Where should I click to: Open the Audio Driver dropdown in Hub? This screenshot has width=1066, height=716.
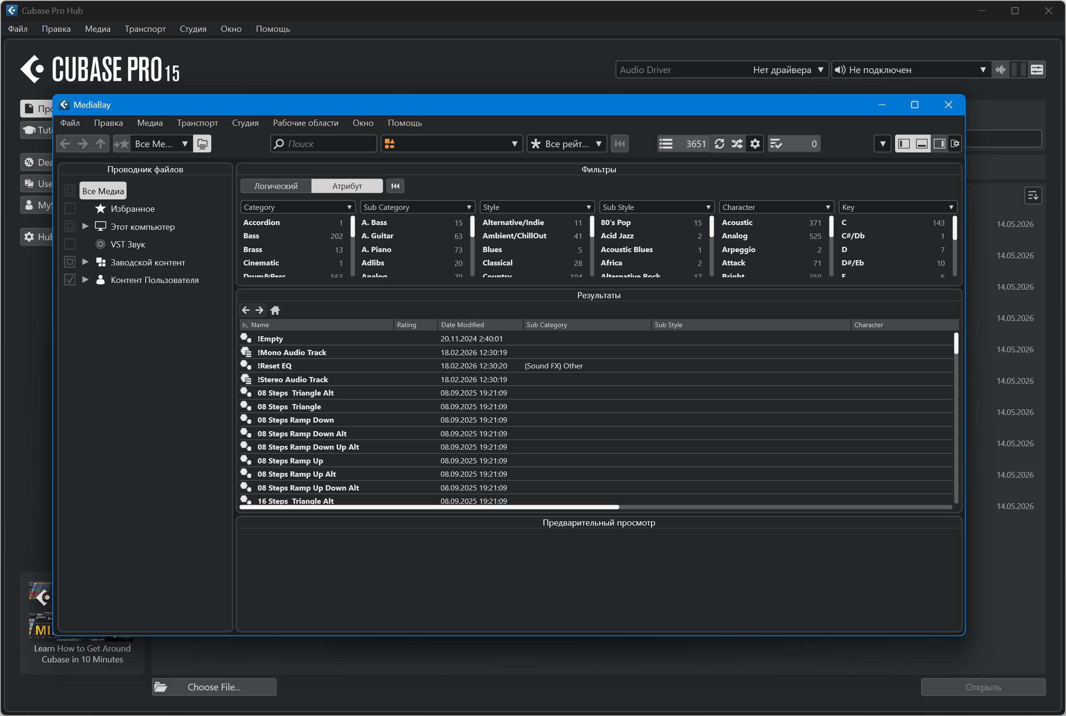coord(722,70)
